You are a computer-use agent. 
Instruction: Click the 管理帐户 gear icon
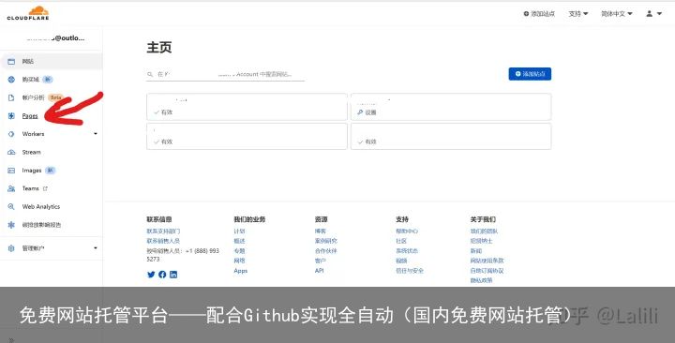pos(11,248)
